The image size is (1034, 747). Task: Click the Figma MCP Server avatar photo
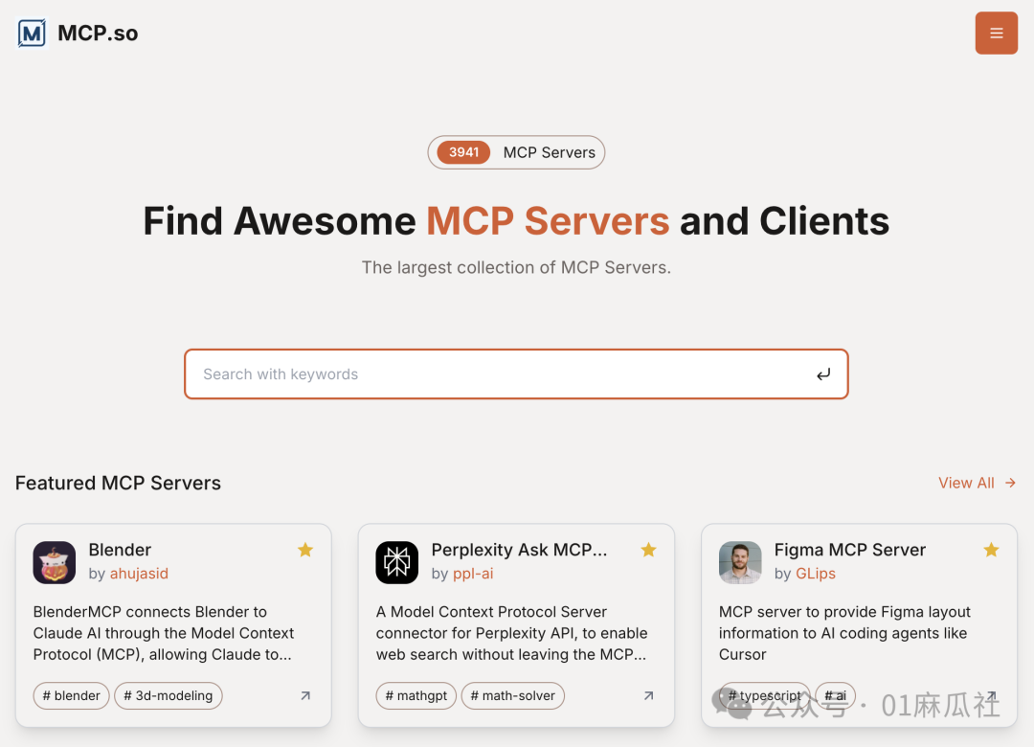coord(740,562)
